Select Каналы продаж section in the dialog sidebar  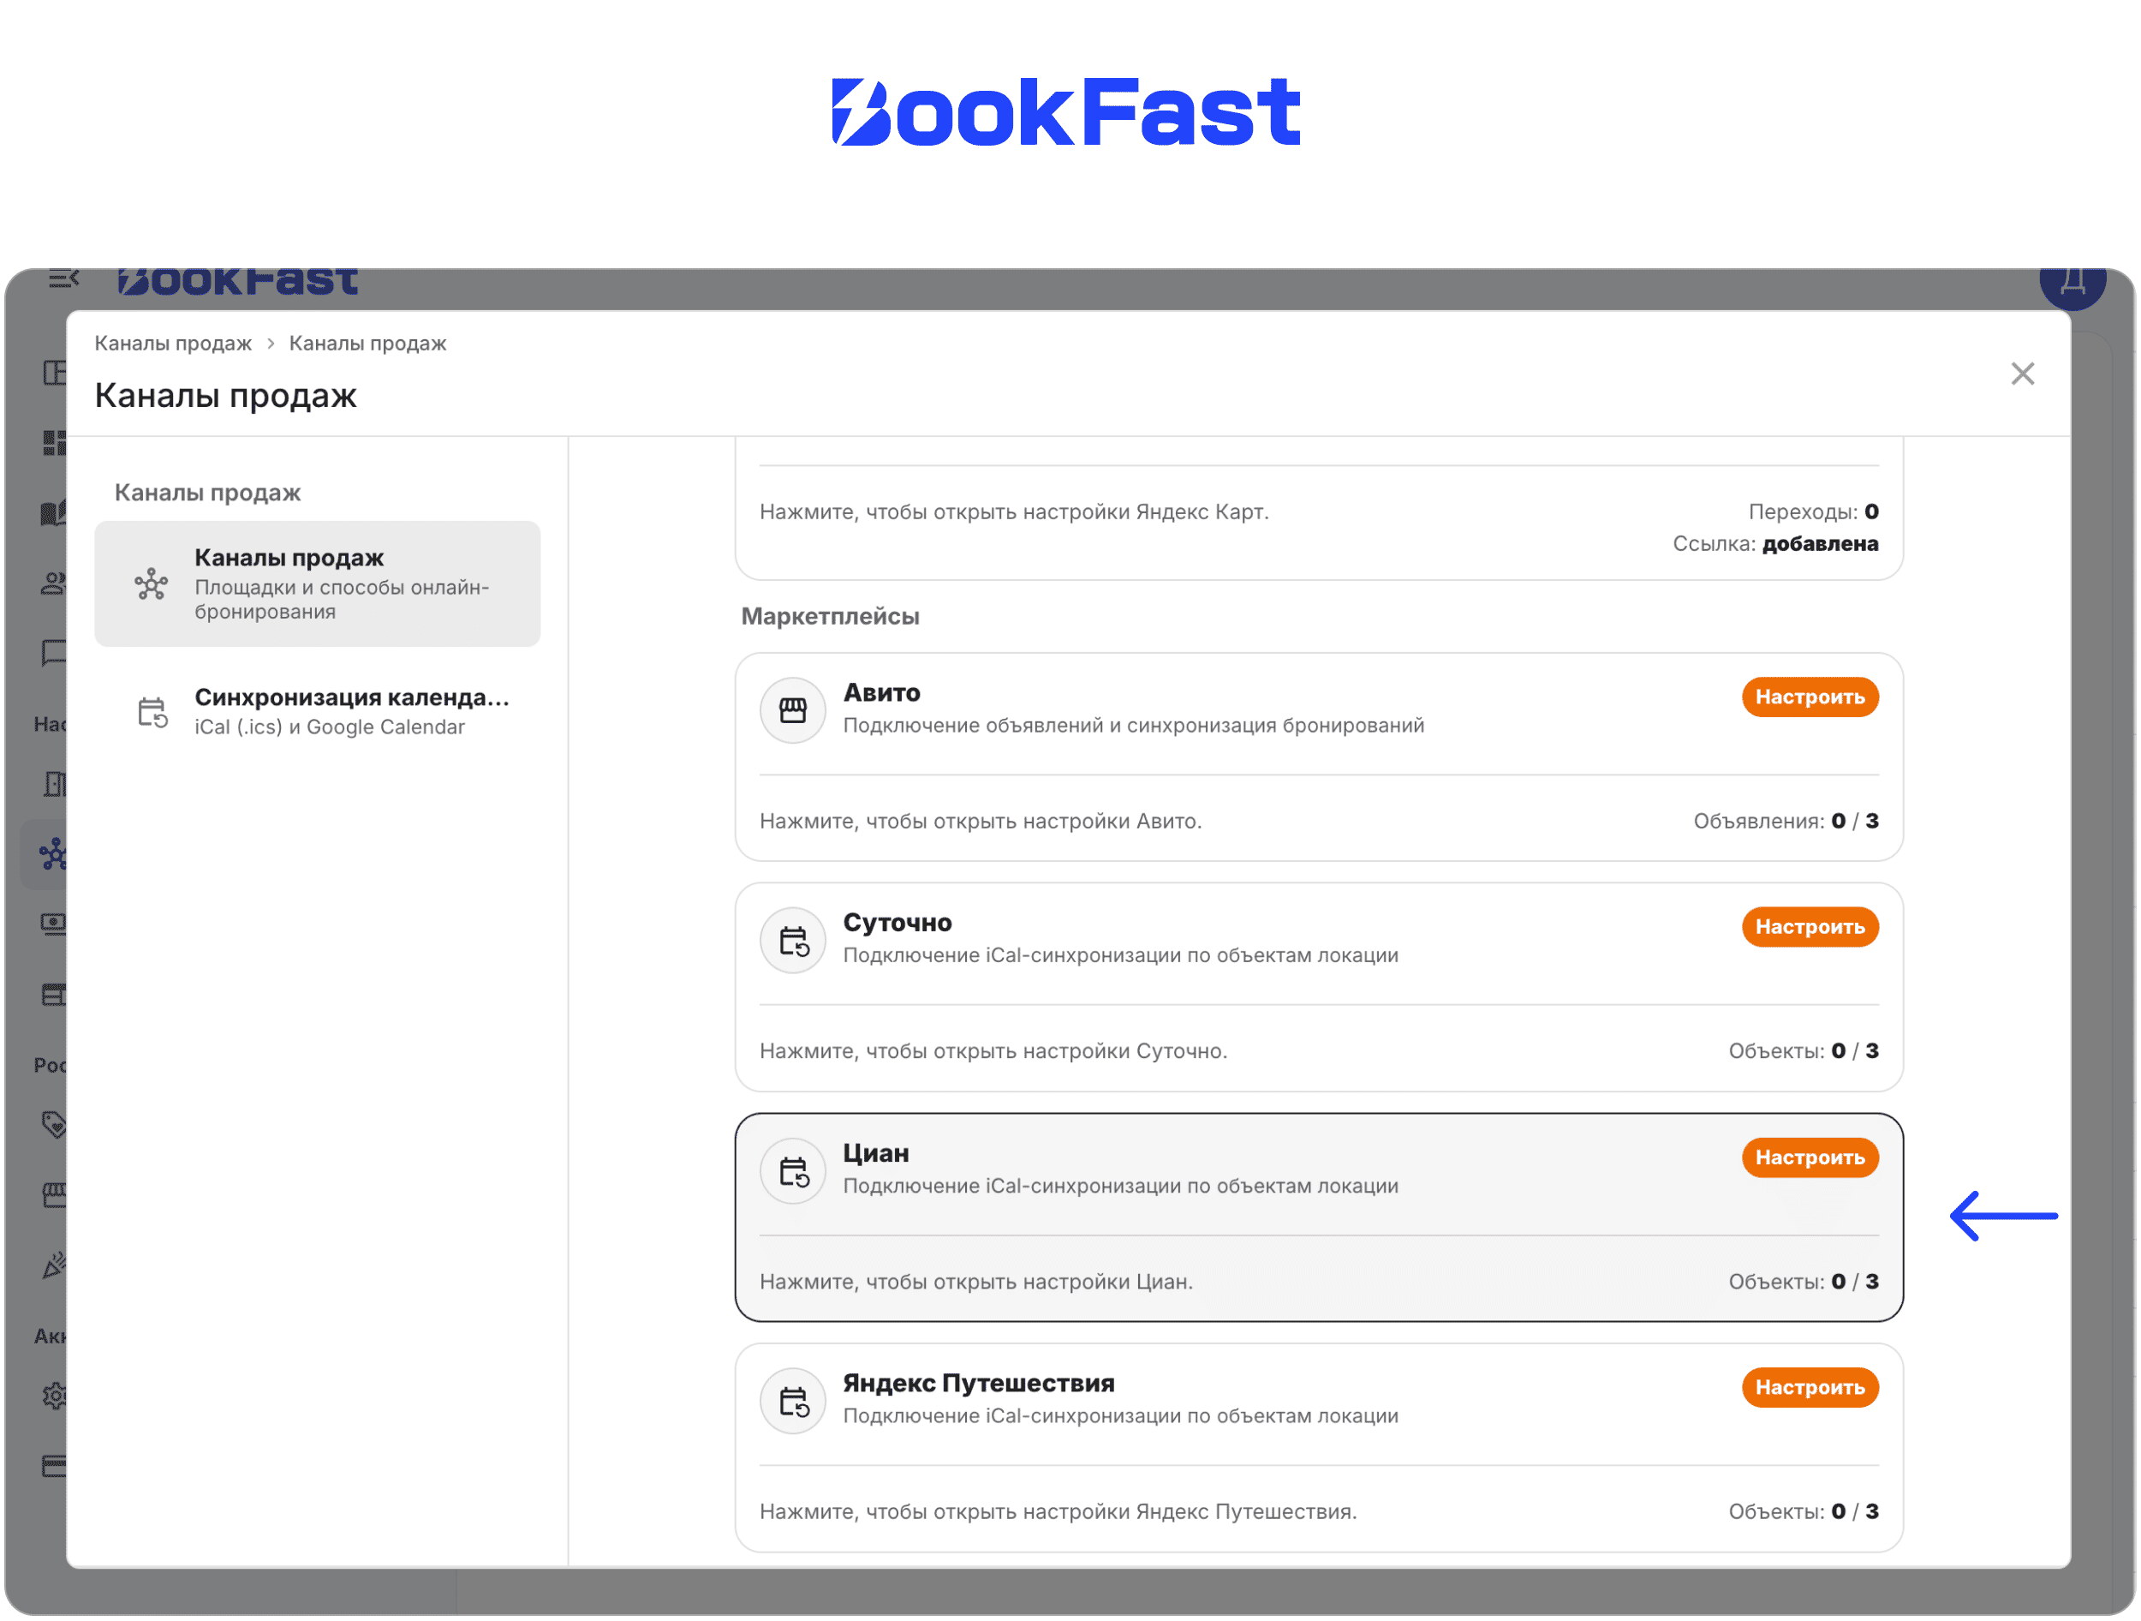[318, 584]
